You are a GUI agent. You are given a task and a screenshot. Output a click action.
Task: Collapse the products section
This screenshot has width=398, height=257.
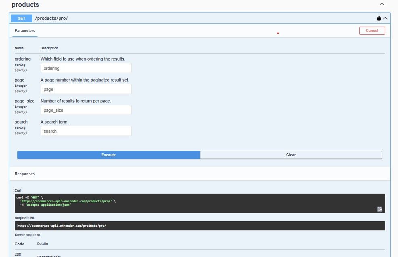381,4
